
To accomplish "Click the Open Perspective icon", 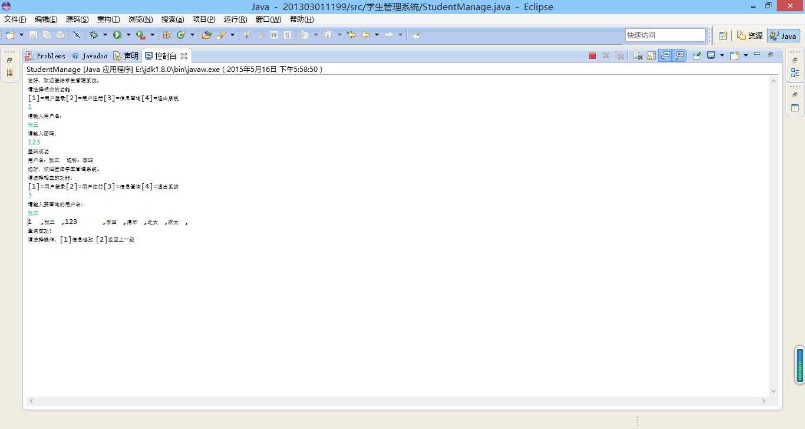I will coord(723,35).
